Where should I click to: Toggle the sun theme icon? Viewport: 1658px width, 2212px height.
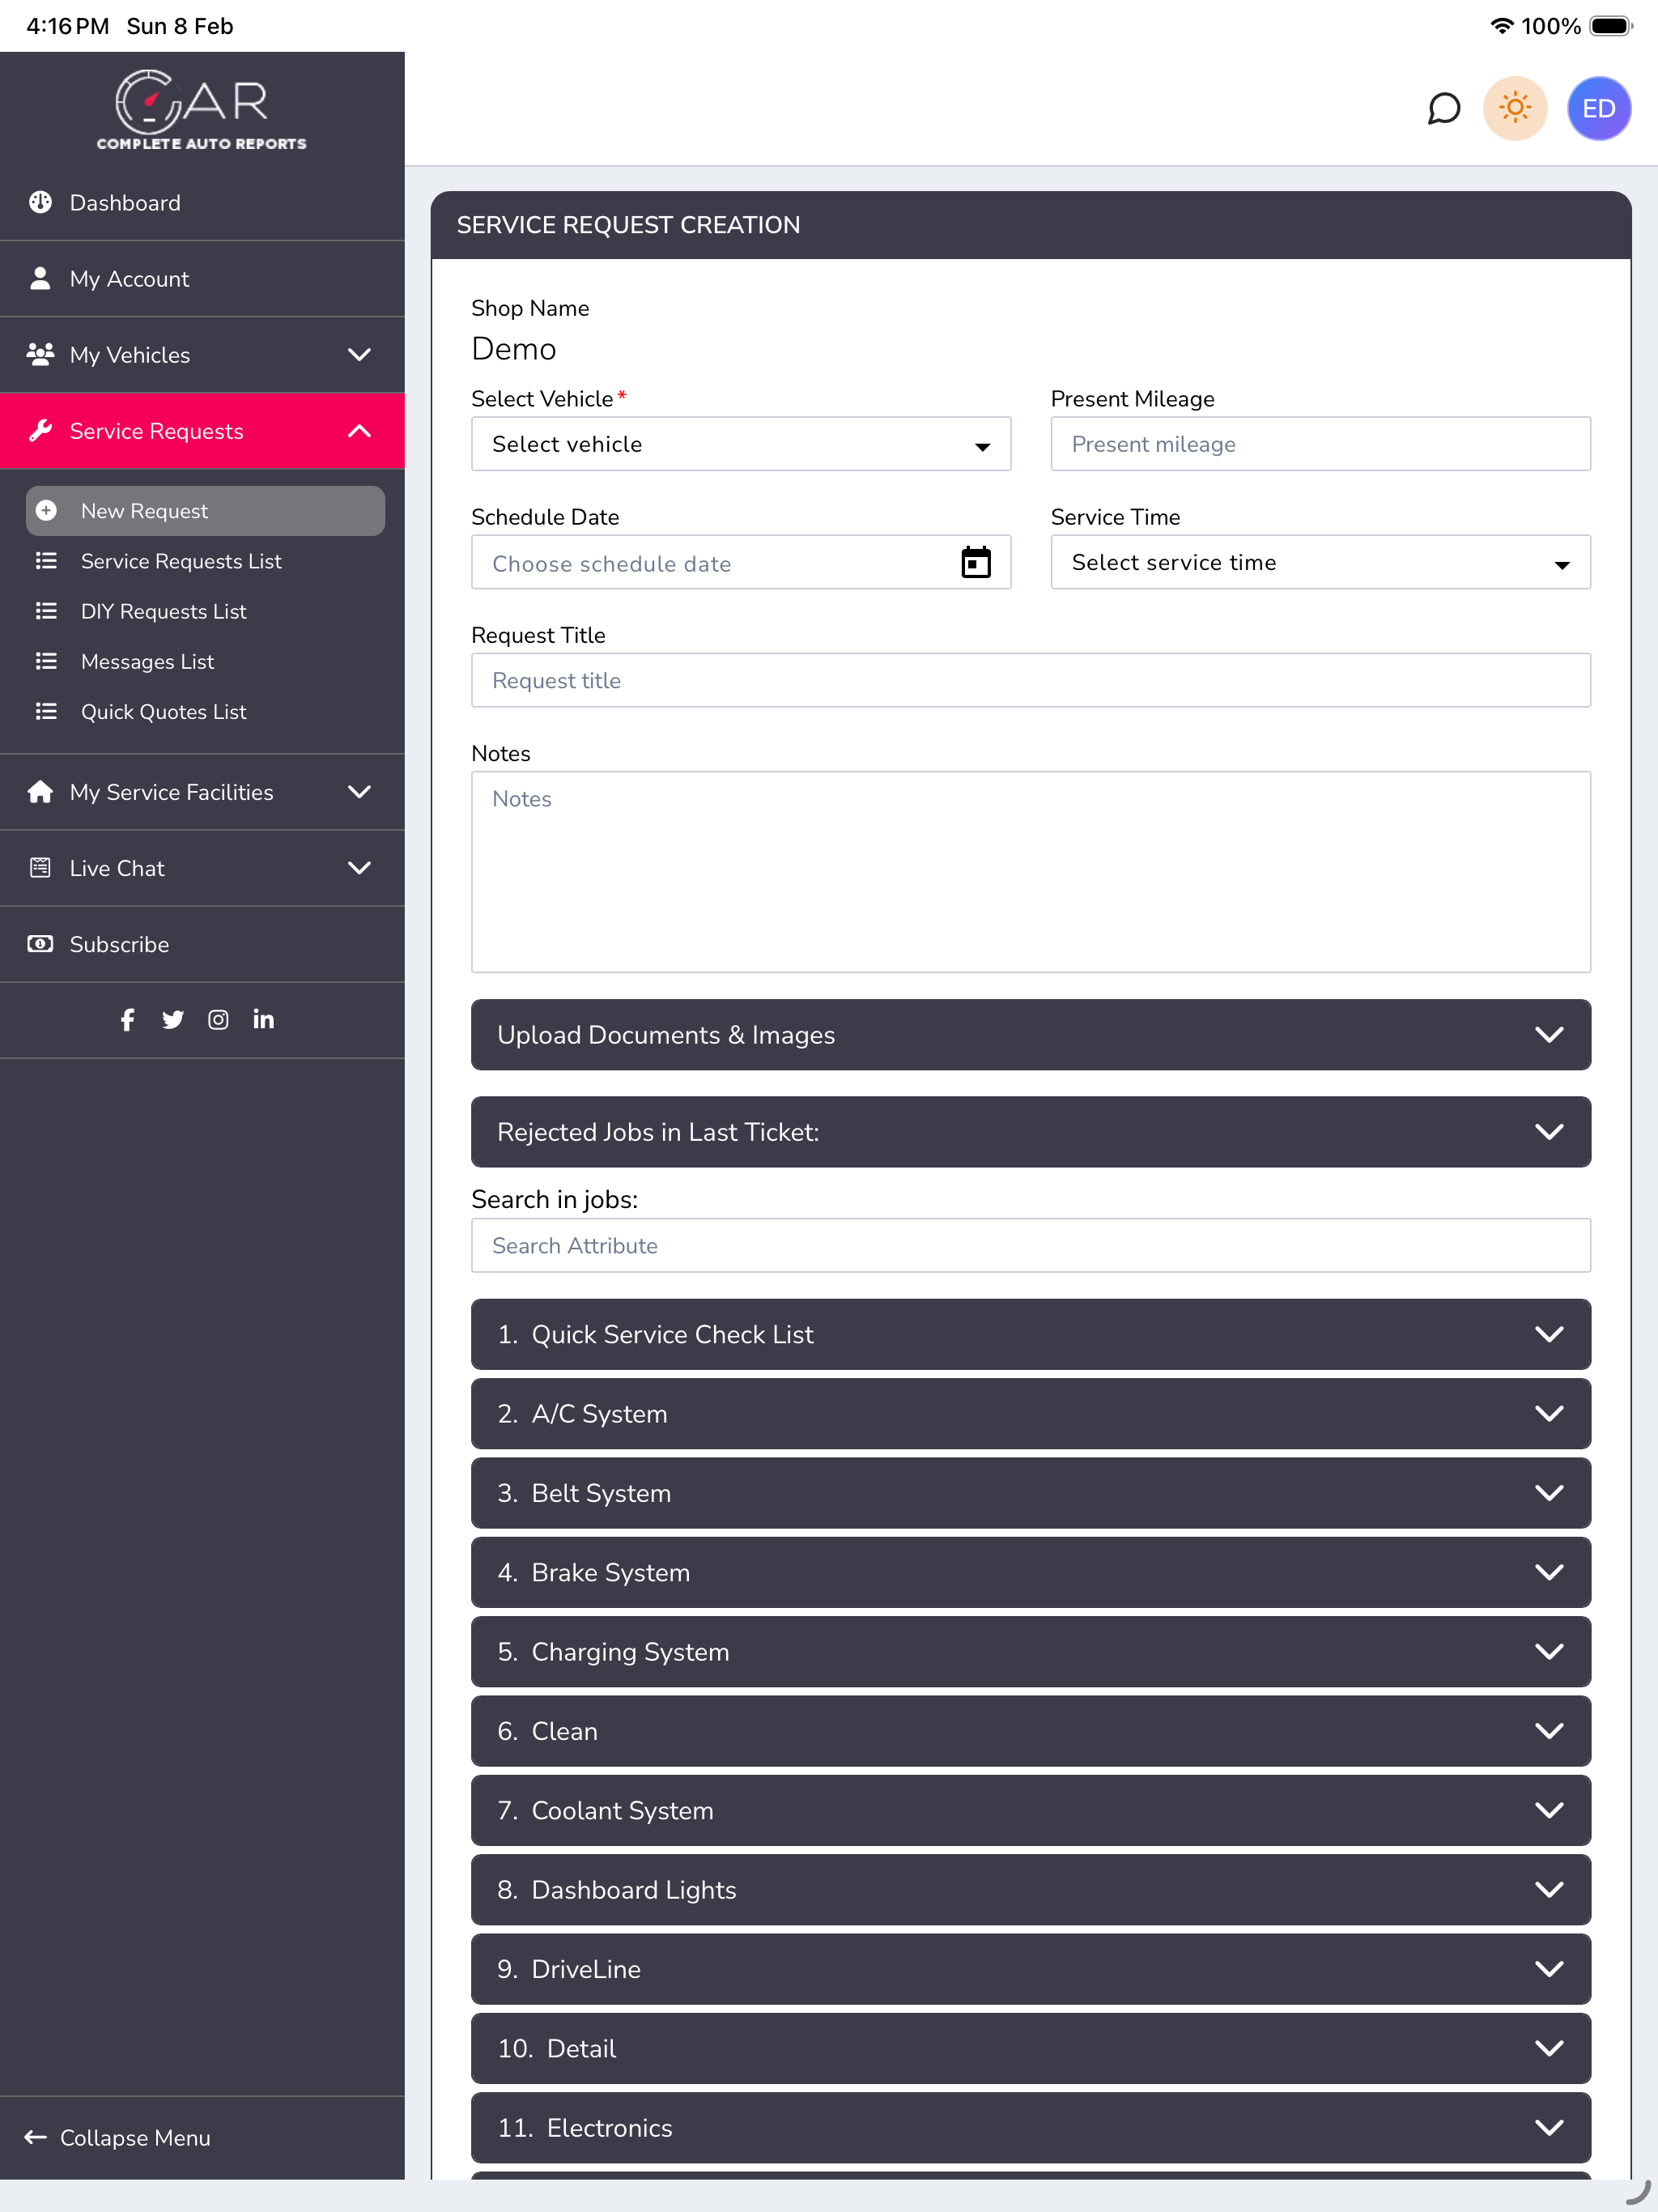click(1515, 108)
